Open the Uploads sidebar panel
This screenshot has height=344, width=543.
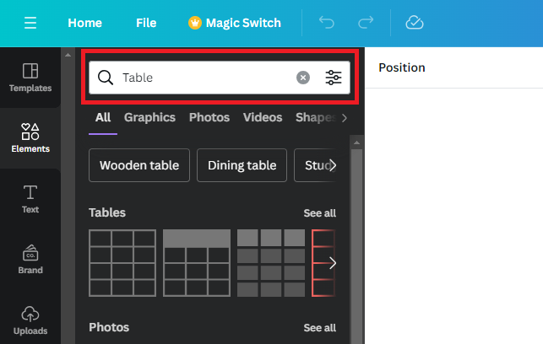30,320
